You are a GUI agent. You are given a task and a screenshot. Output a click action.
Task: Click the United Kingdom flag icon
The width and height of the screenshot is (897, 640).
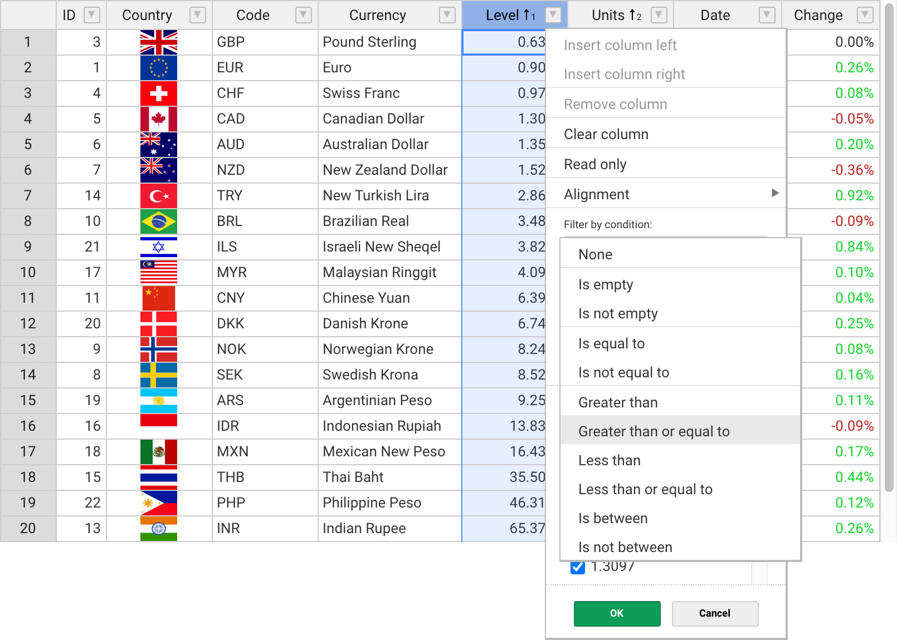(159, 42)
